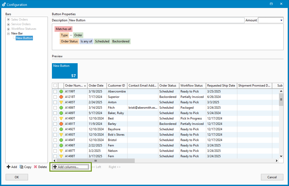Sort by the Order Date column header
The image size is (289, 186).
(97, 86)
